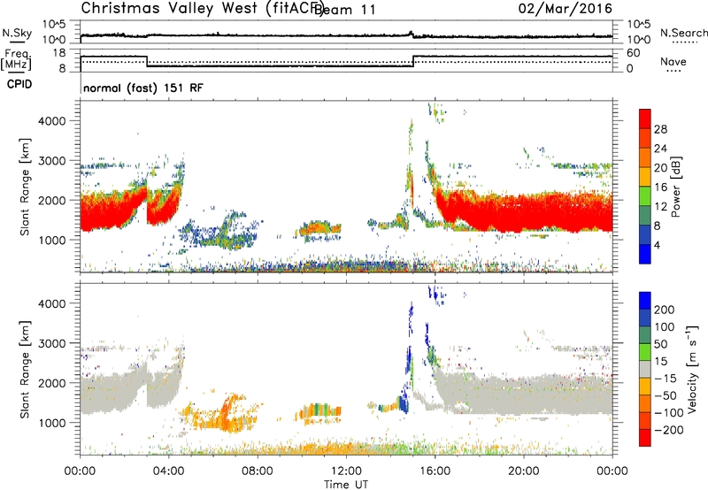Click the 'Velocity [m s-1]' colorbar label
The height and width of the screenshot is (490, 708).
click(x=693, y=368)
